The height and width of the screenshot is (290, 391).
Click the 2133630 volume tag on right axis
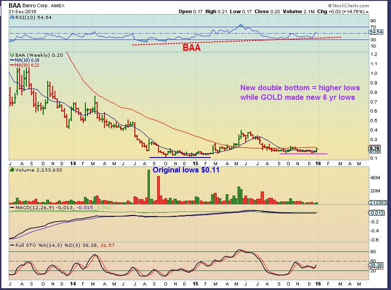pos(379,203)
